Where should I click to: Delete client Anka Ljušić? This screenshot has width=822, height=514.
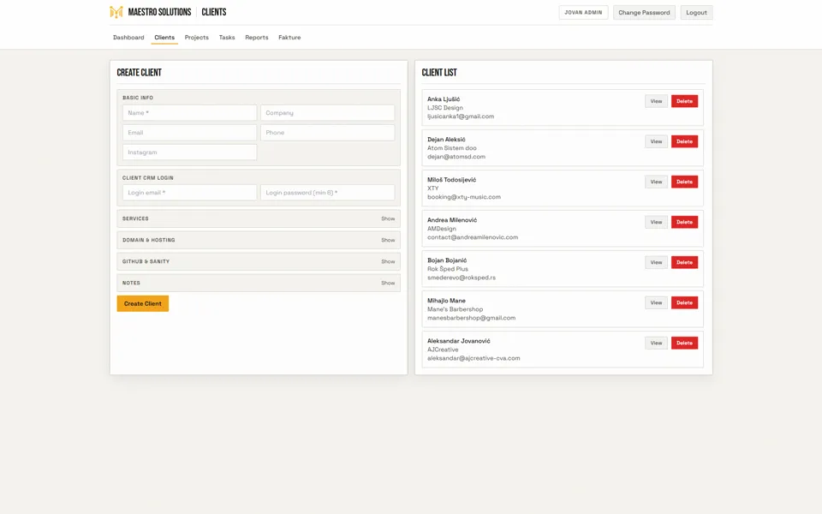point(684,101)
